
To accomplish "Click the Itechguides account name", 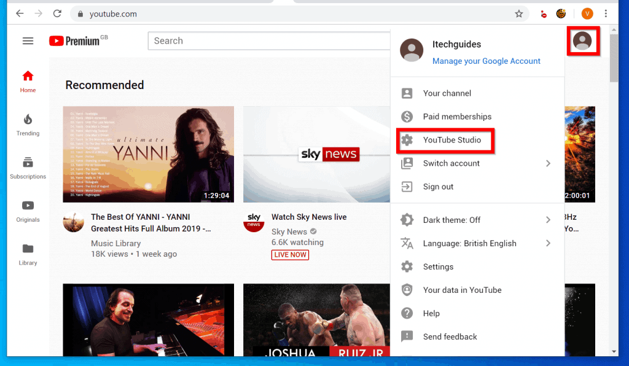I will coord(456,44).
